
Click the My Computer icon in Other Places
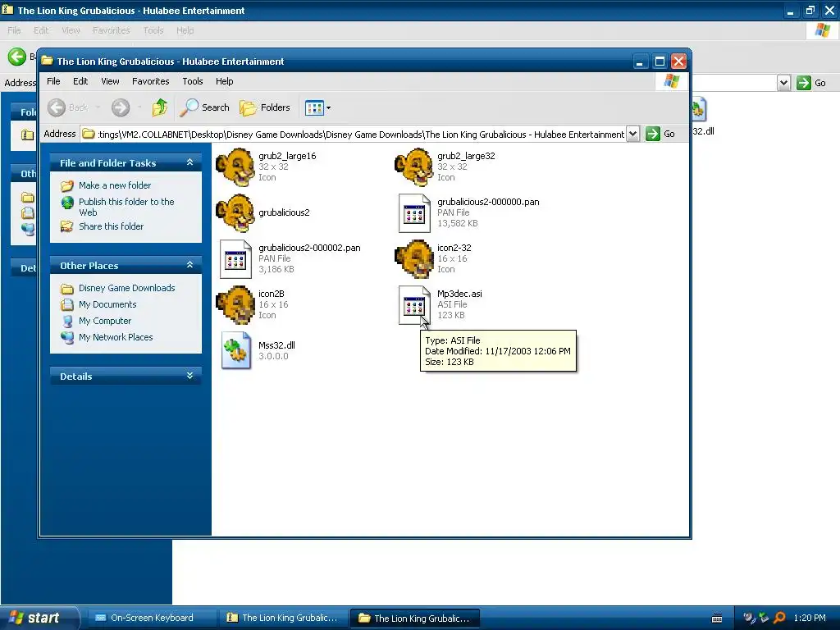point(67,321)
